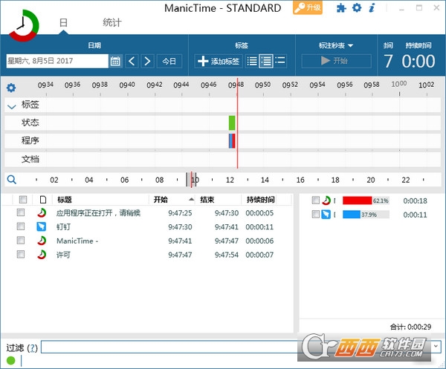Select the middle list view mode icon
The width and height of the screenshot is (446, 369).
[x=266, y=61]
